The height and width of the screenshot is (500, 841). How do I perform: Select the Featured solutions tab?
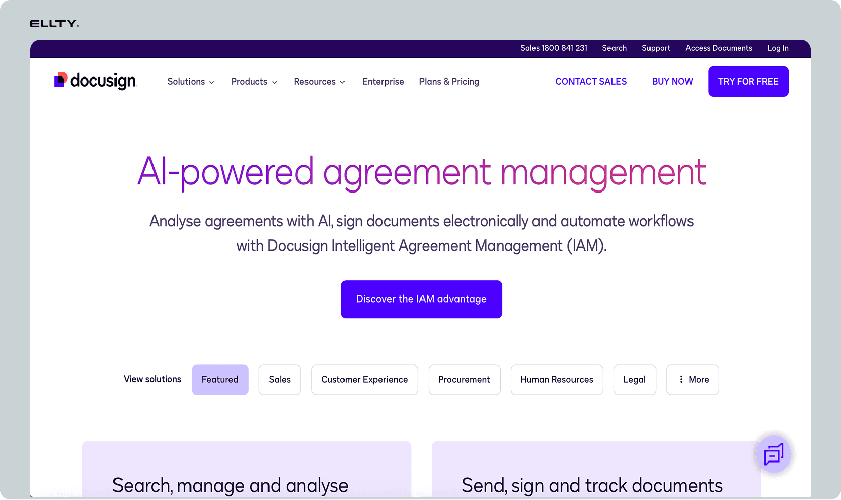[220, 379]
